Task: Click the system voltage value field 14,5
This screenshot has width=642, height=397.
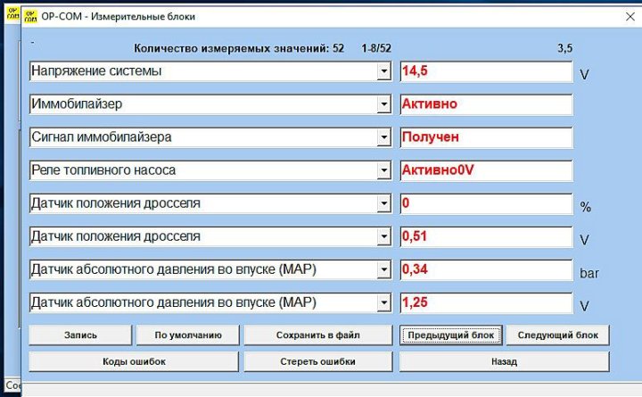Action: (485, 71)
